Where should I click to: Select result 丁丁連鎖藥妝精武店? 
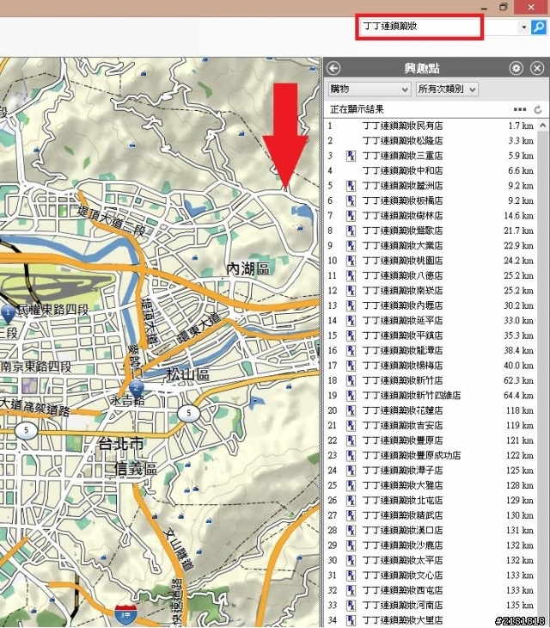pos(430,515)
